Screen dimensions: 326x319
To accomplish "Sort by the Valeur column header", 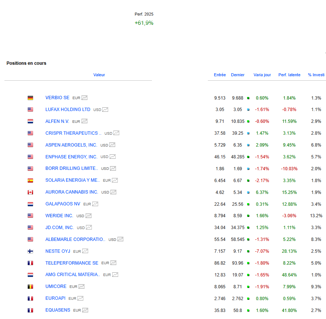I will (x=99, y=75).
